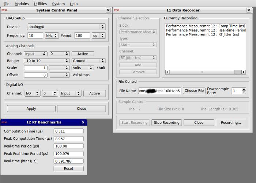Reset the RT Benchmarks values
Viewport: 256px width, 183px height.
(68, 169)
